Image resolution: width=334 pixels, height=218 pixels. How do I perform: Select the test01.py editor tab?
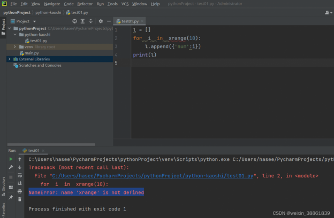click(x=130, y=21)
